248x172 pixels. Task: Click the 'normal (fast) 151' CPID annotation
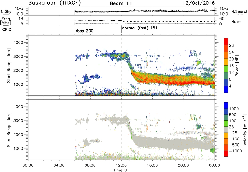point(140,28)
